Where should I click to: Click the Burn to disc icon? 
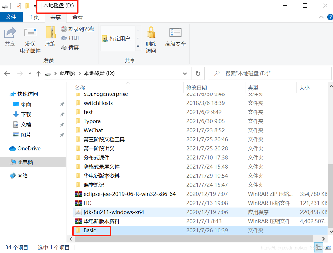pos(64,29)
